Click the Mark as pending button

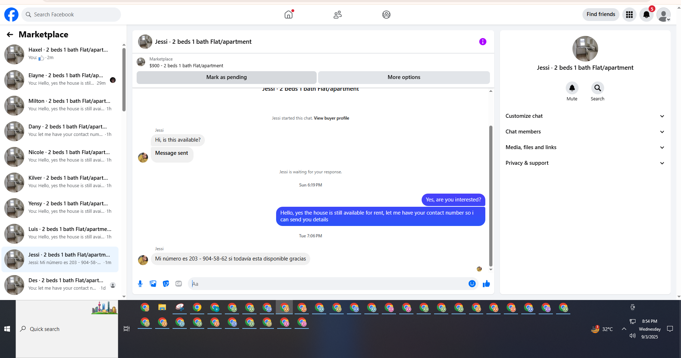coord(227,77)
